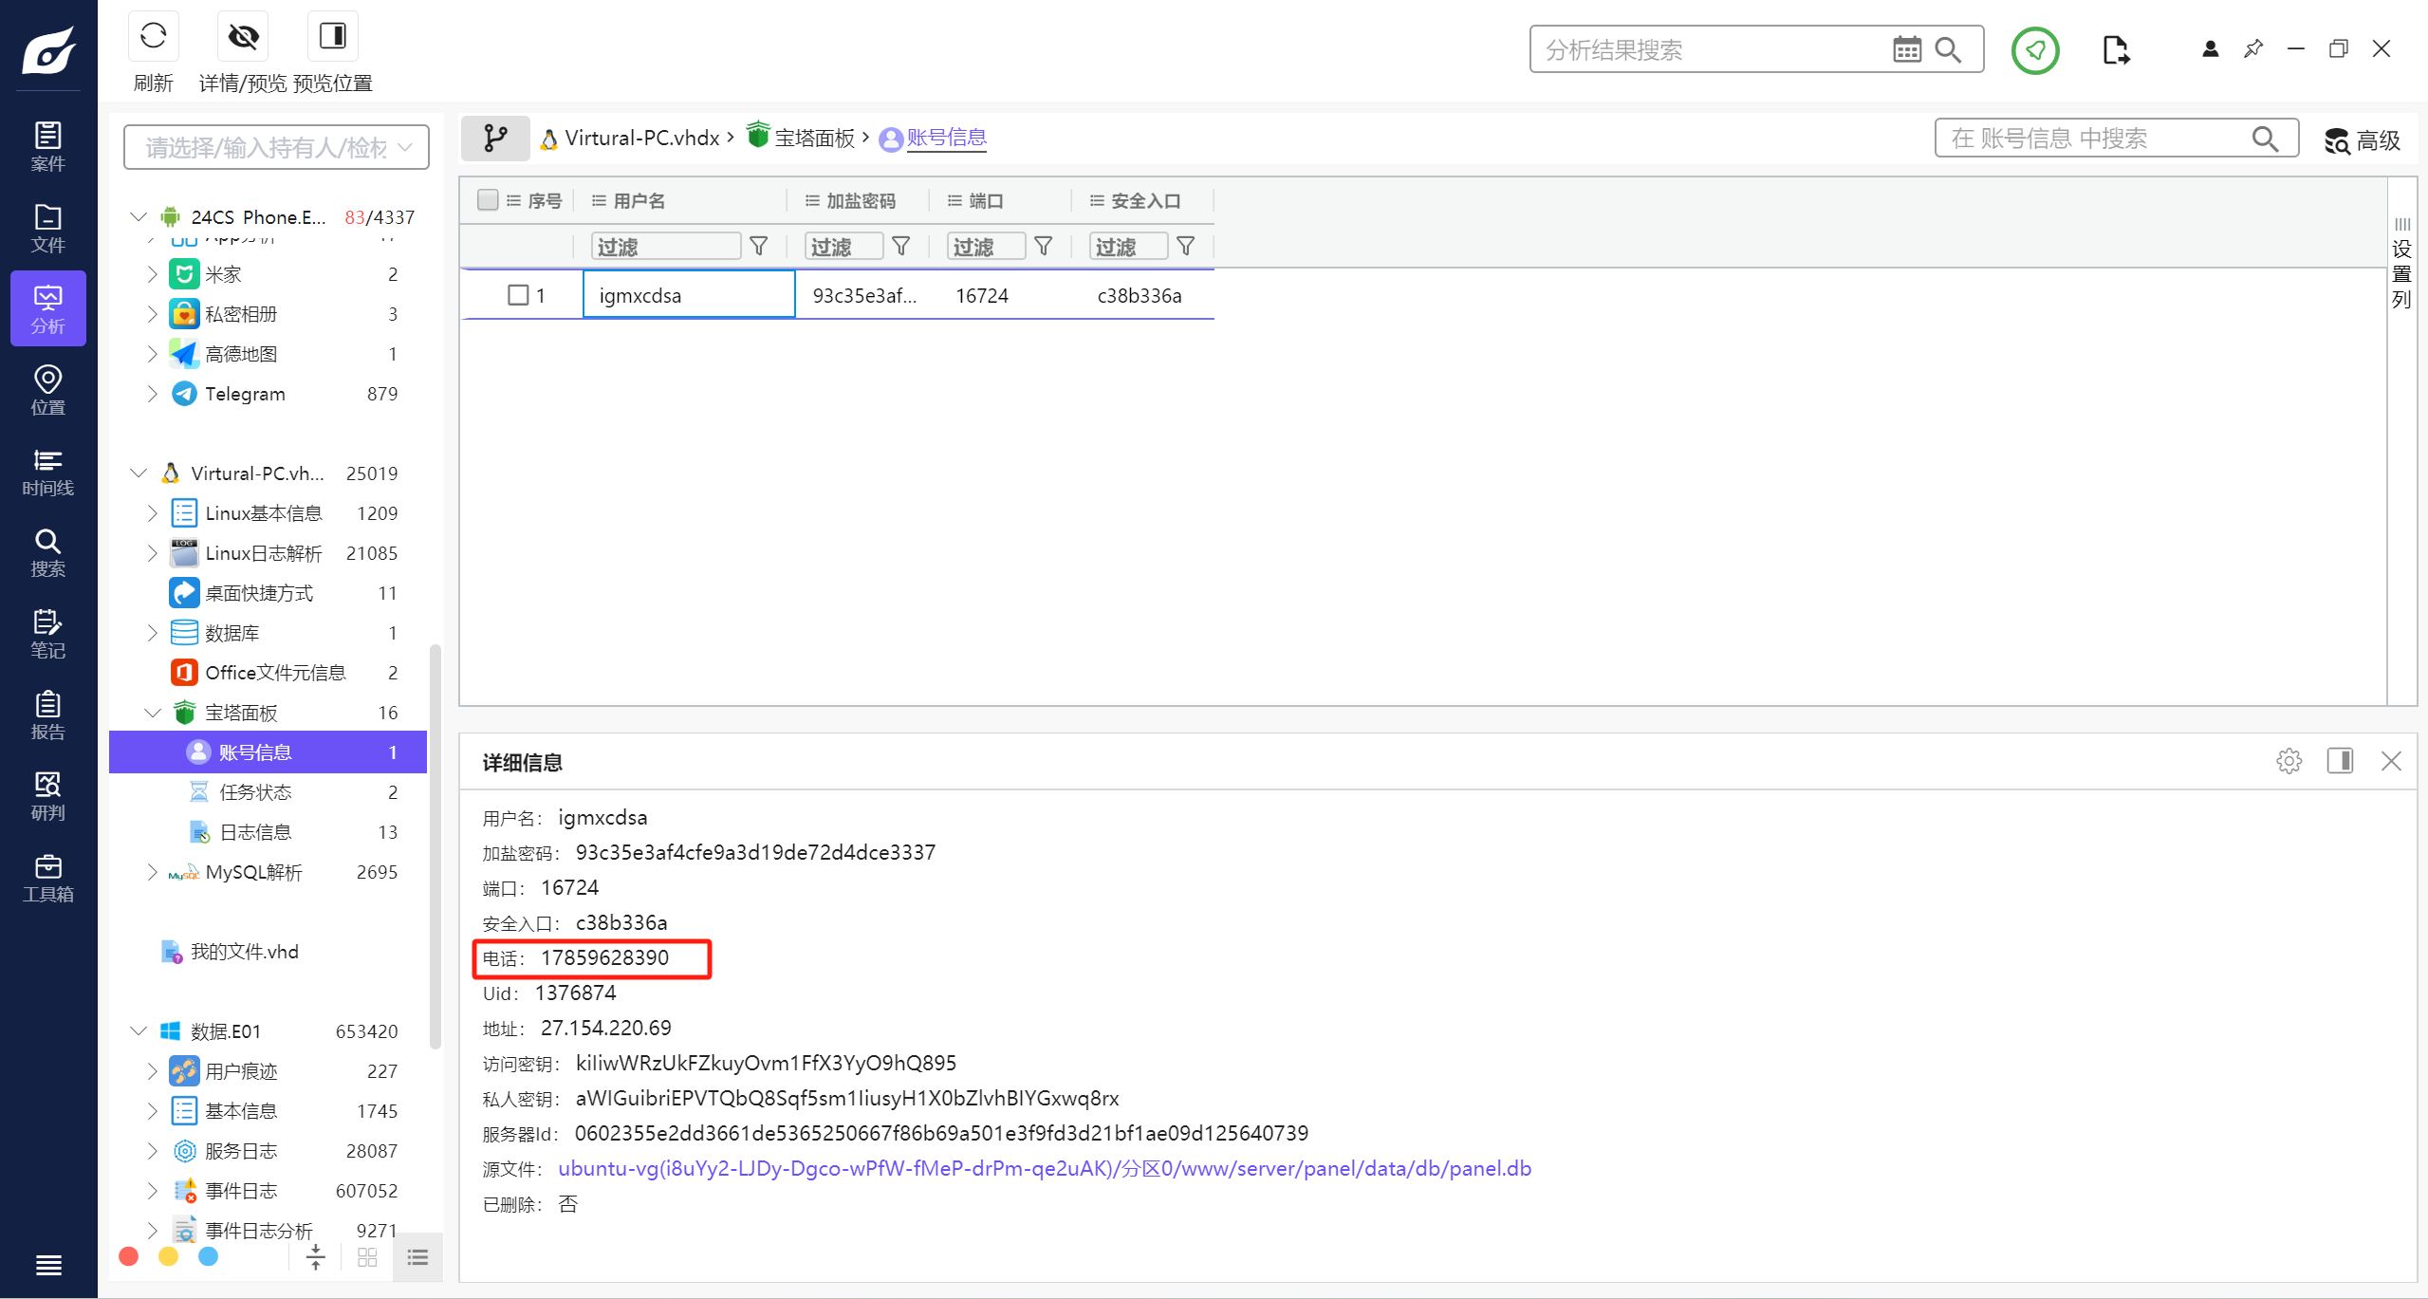Toggle the detail/preview (详情/预览) eye icon

243,37
